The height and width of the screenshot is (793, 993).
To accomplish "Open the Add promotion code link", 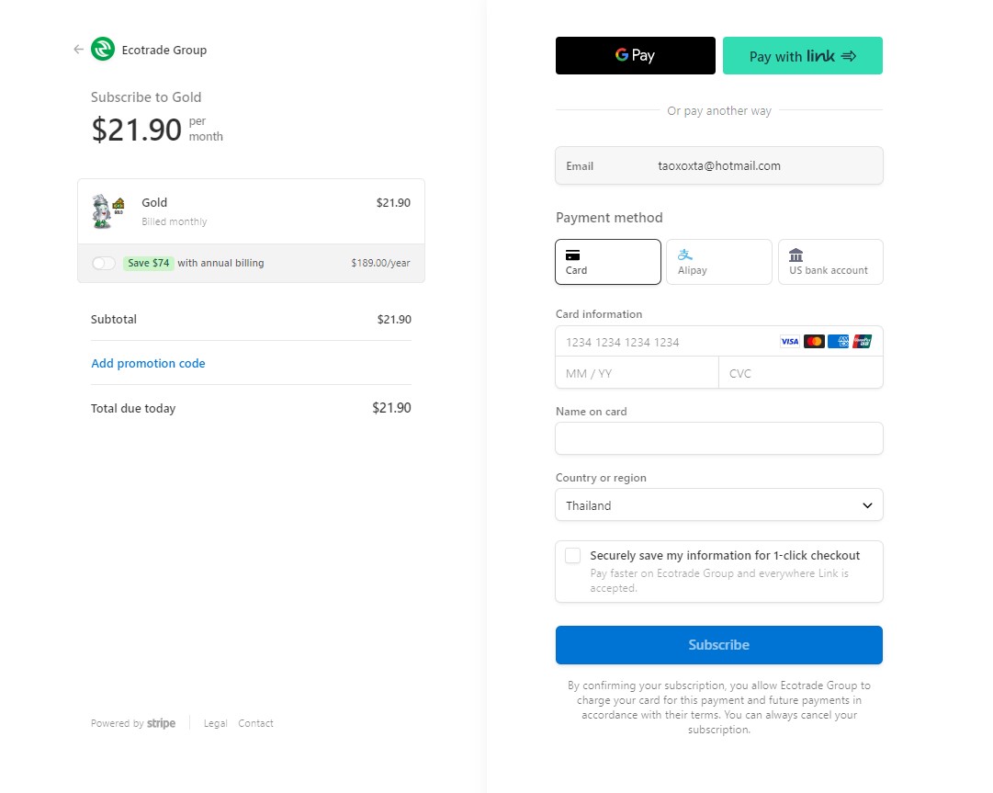I will [148, 363].
